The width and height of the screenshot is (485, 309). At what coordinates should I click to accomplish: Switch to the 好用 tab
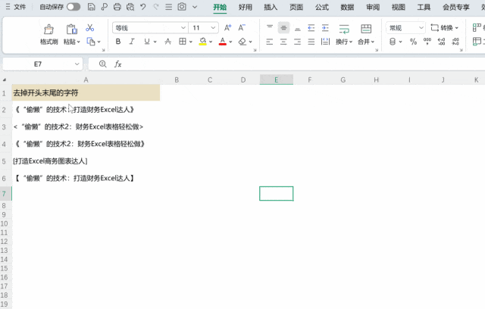tap(246, 7)
